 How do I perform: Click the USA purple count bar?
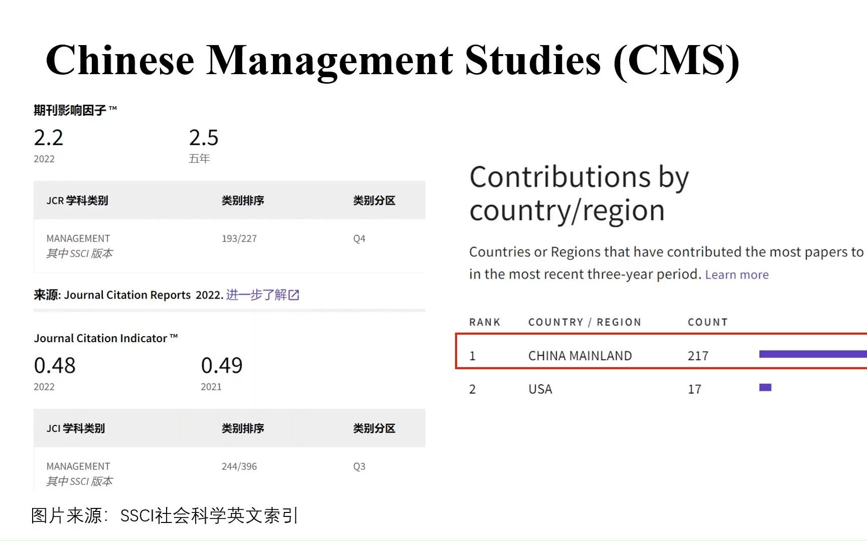(765, 387)
